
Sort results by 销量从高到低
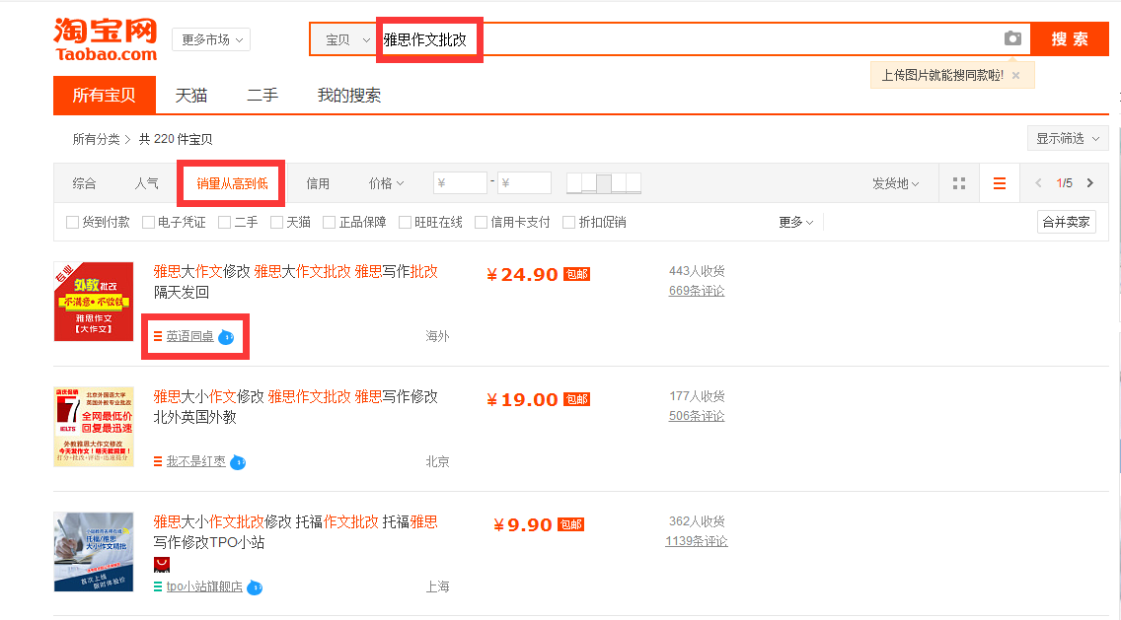click(x=232, y=183)
